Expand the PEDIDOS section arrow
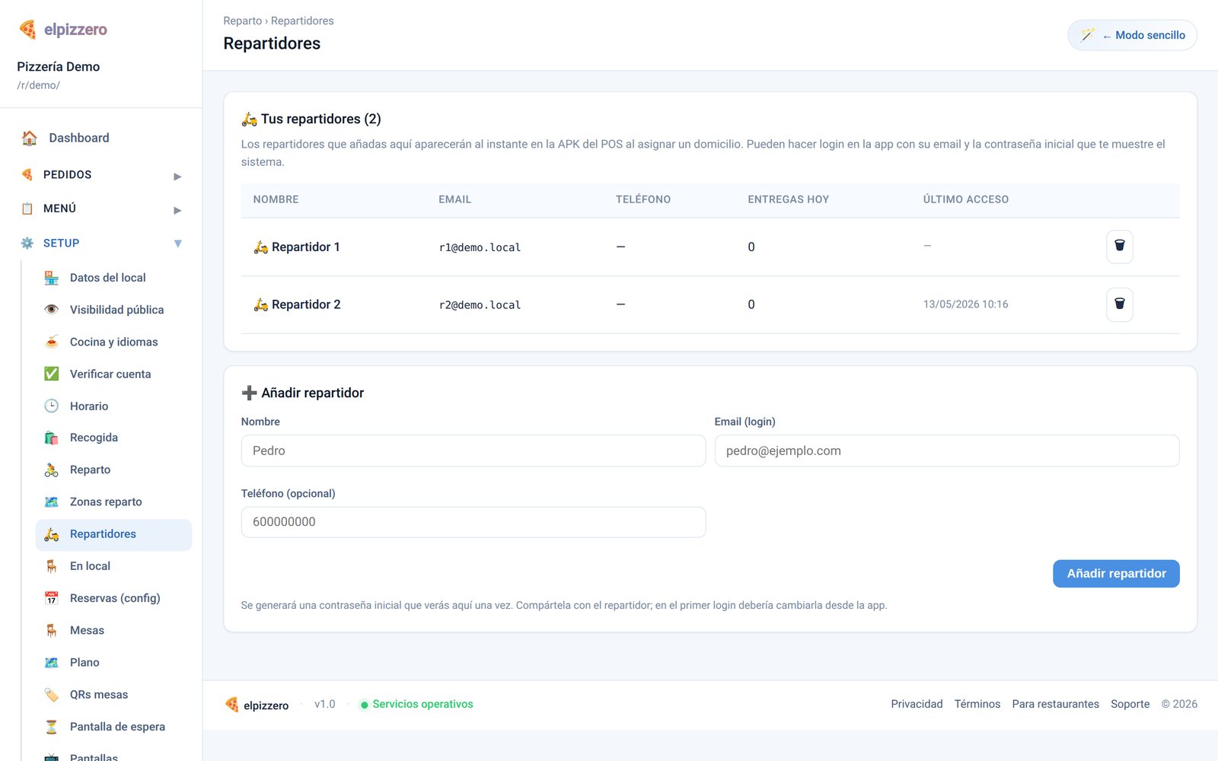 [177, 176]
